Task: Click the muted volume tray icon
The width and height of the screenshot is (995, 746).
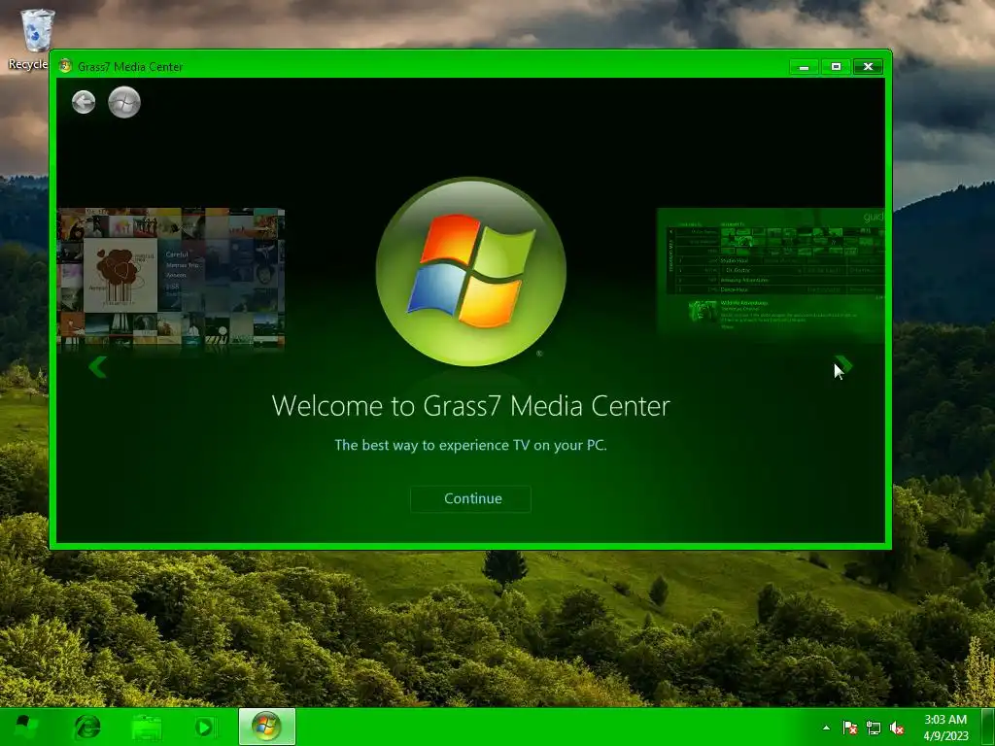Action: click(897, 728)
